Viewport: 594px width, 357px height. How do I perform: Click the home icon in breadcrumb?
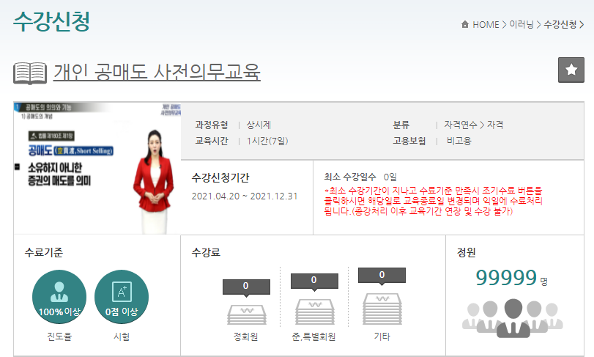465,25
